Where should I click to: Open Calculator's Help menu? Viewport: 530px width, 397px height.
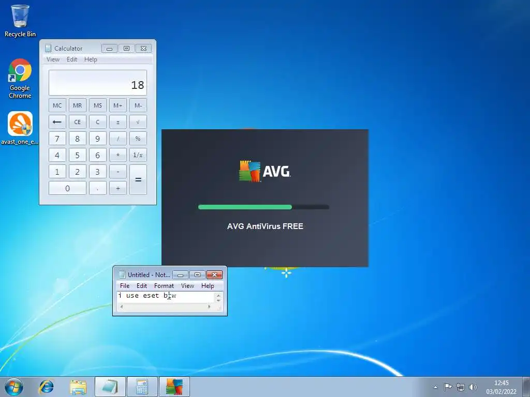click(91, 59)
